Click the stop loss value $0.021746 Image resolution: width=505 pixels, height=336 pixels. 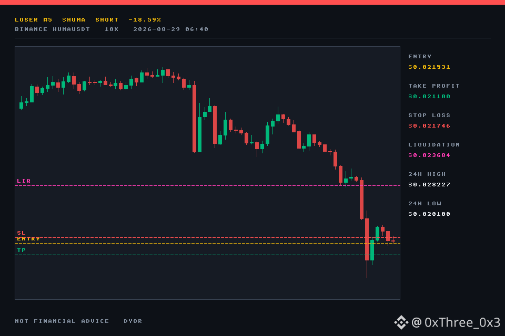tap(429, 126)
